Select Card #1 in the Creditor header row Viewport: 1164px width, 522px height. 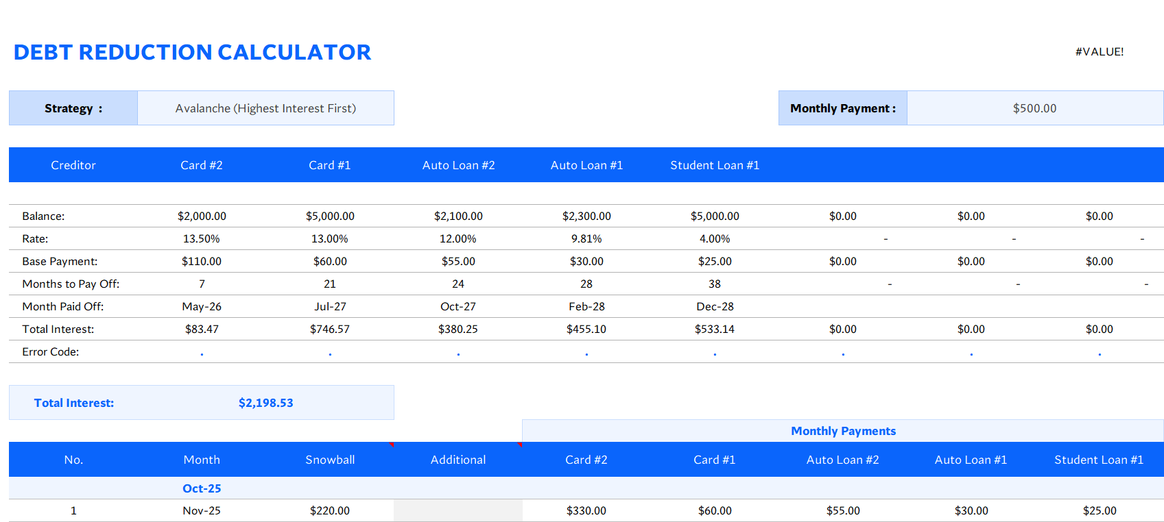330,165
